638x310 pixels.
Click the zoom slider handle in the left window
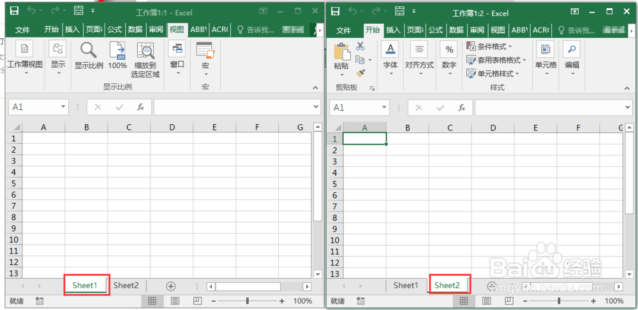[x=248, y=301]
